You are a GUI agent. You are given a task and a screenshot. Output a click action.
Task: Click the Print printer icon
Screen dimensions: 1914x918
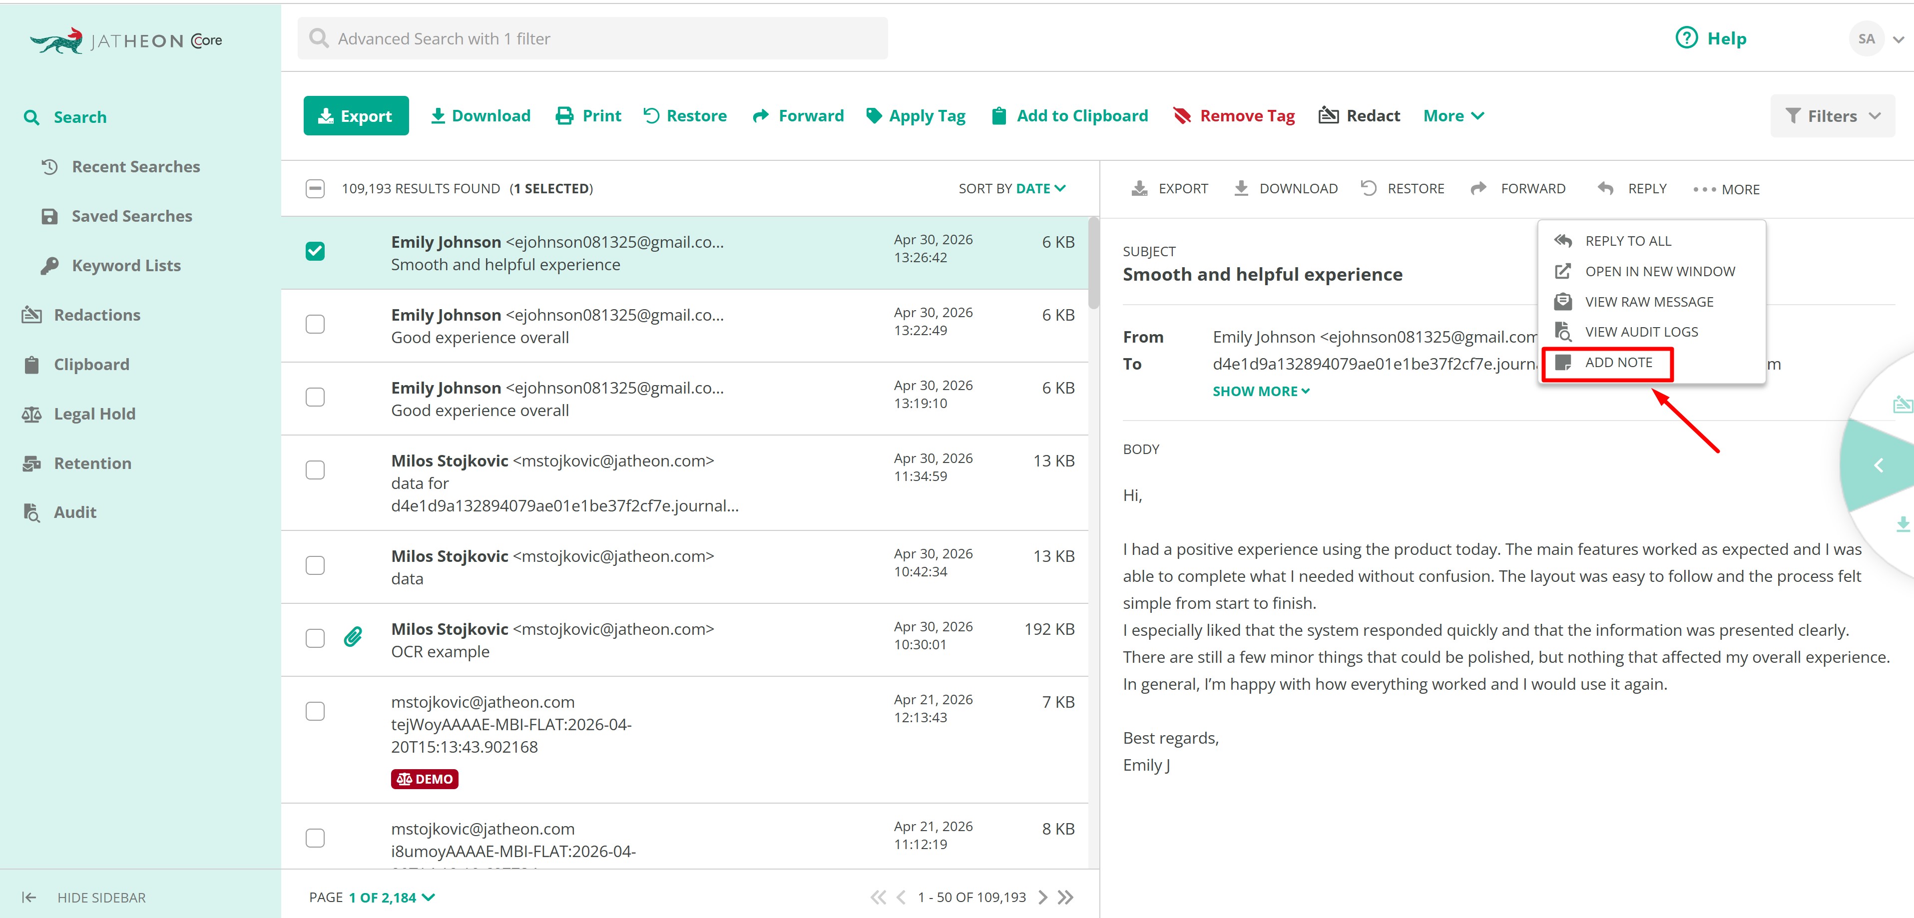click(x=565, y=116)
